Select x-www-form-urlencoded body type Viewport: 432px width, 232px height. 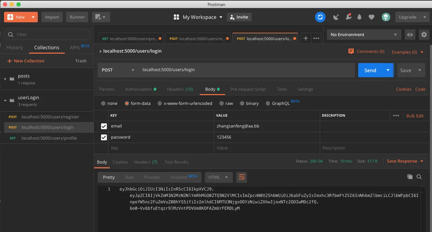pyautogui.click(x=160, y=104)
